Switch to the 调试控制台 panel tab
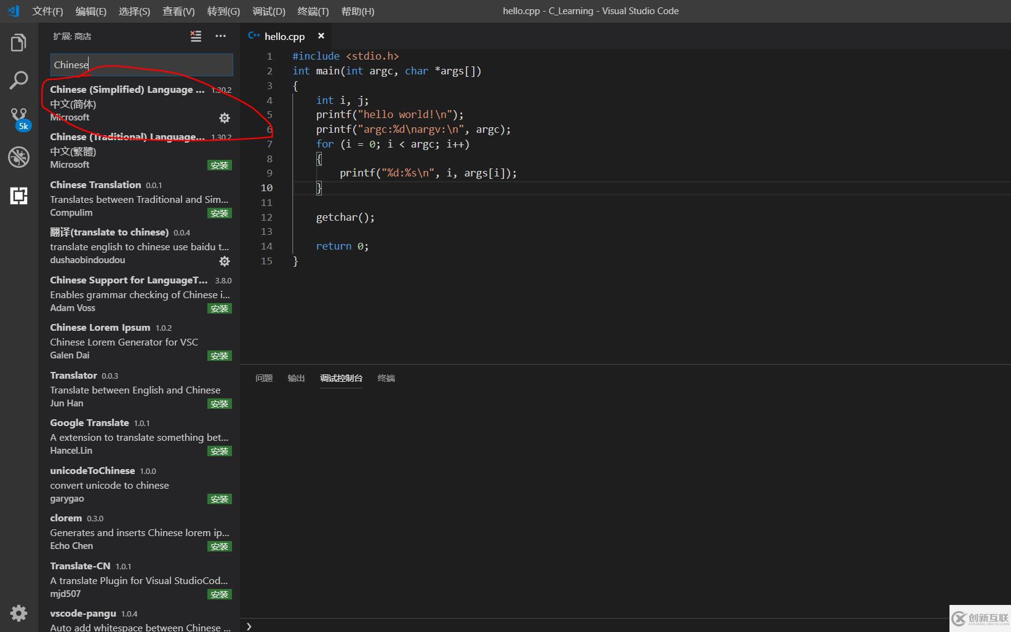The width and height of the screenshot is (1011, 632). (341, 378)
